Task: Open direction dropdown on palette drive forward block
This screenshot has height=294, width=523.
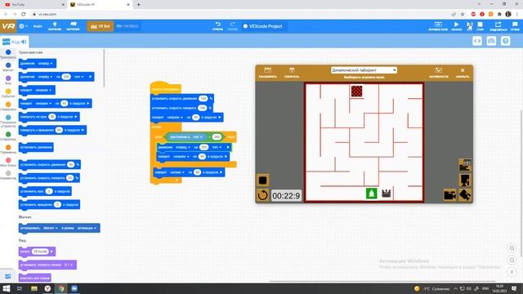Action: [45, 64]
